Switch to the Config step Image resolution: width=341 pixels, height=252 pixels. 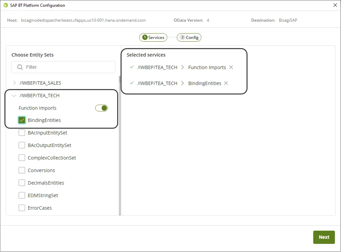[x=189, y=38]
